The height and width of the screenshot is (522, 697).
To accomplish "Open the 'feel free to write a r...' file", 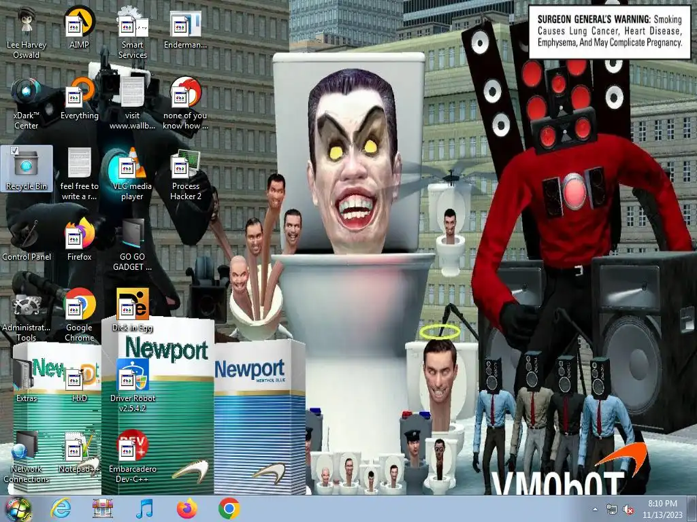I will pyautogui.click(x=79, y=174).
